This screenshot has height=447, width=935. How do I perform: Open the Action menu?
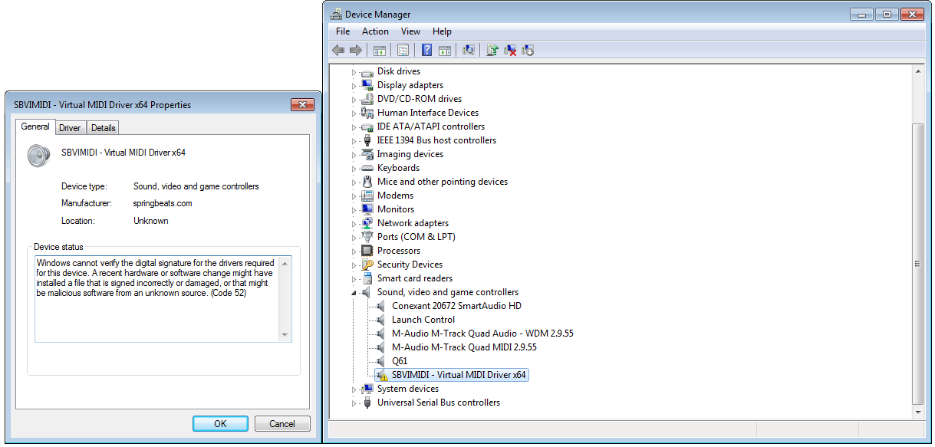pyautogui.click(x=375, y=31)
